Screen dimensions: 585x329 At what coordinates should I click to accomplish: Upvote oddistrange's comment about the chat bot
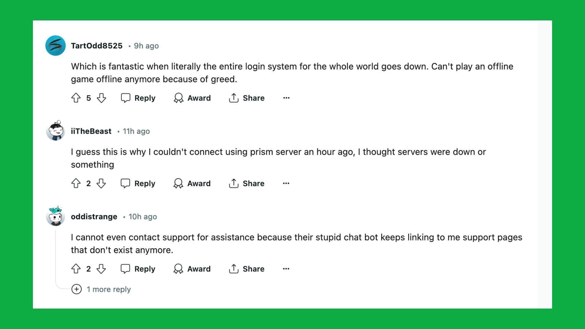[76, 269]
